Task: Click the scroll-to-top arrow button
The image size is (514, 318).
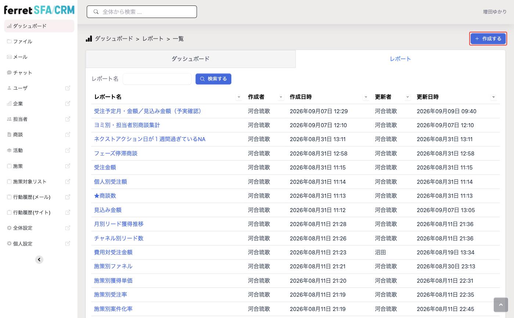Action: (x=501, y=305)
